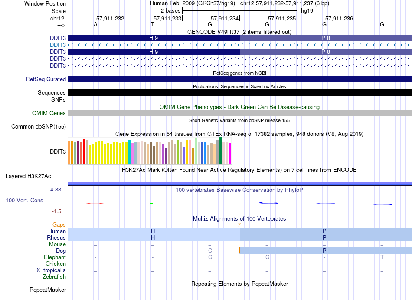Click the DDIT3 label beside the GTEx chart
Viewport: 412px width, 300px height.
(58, 152)
